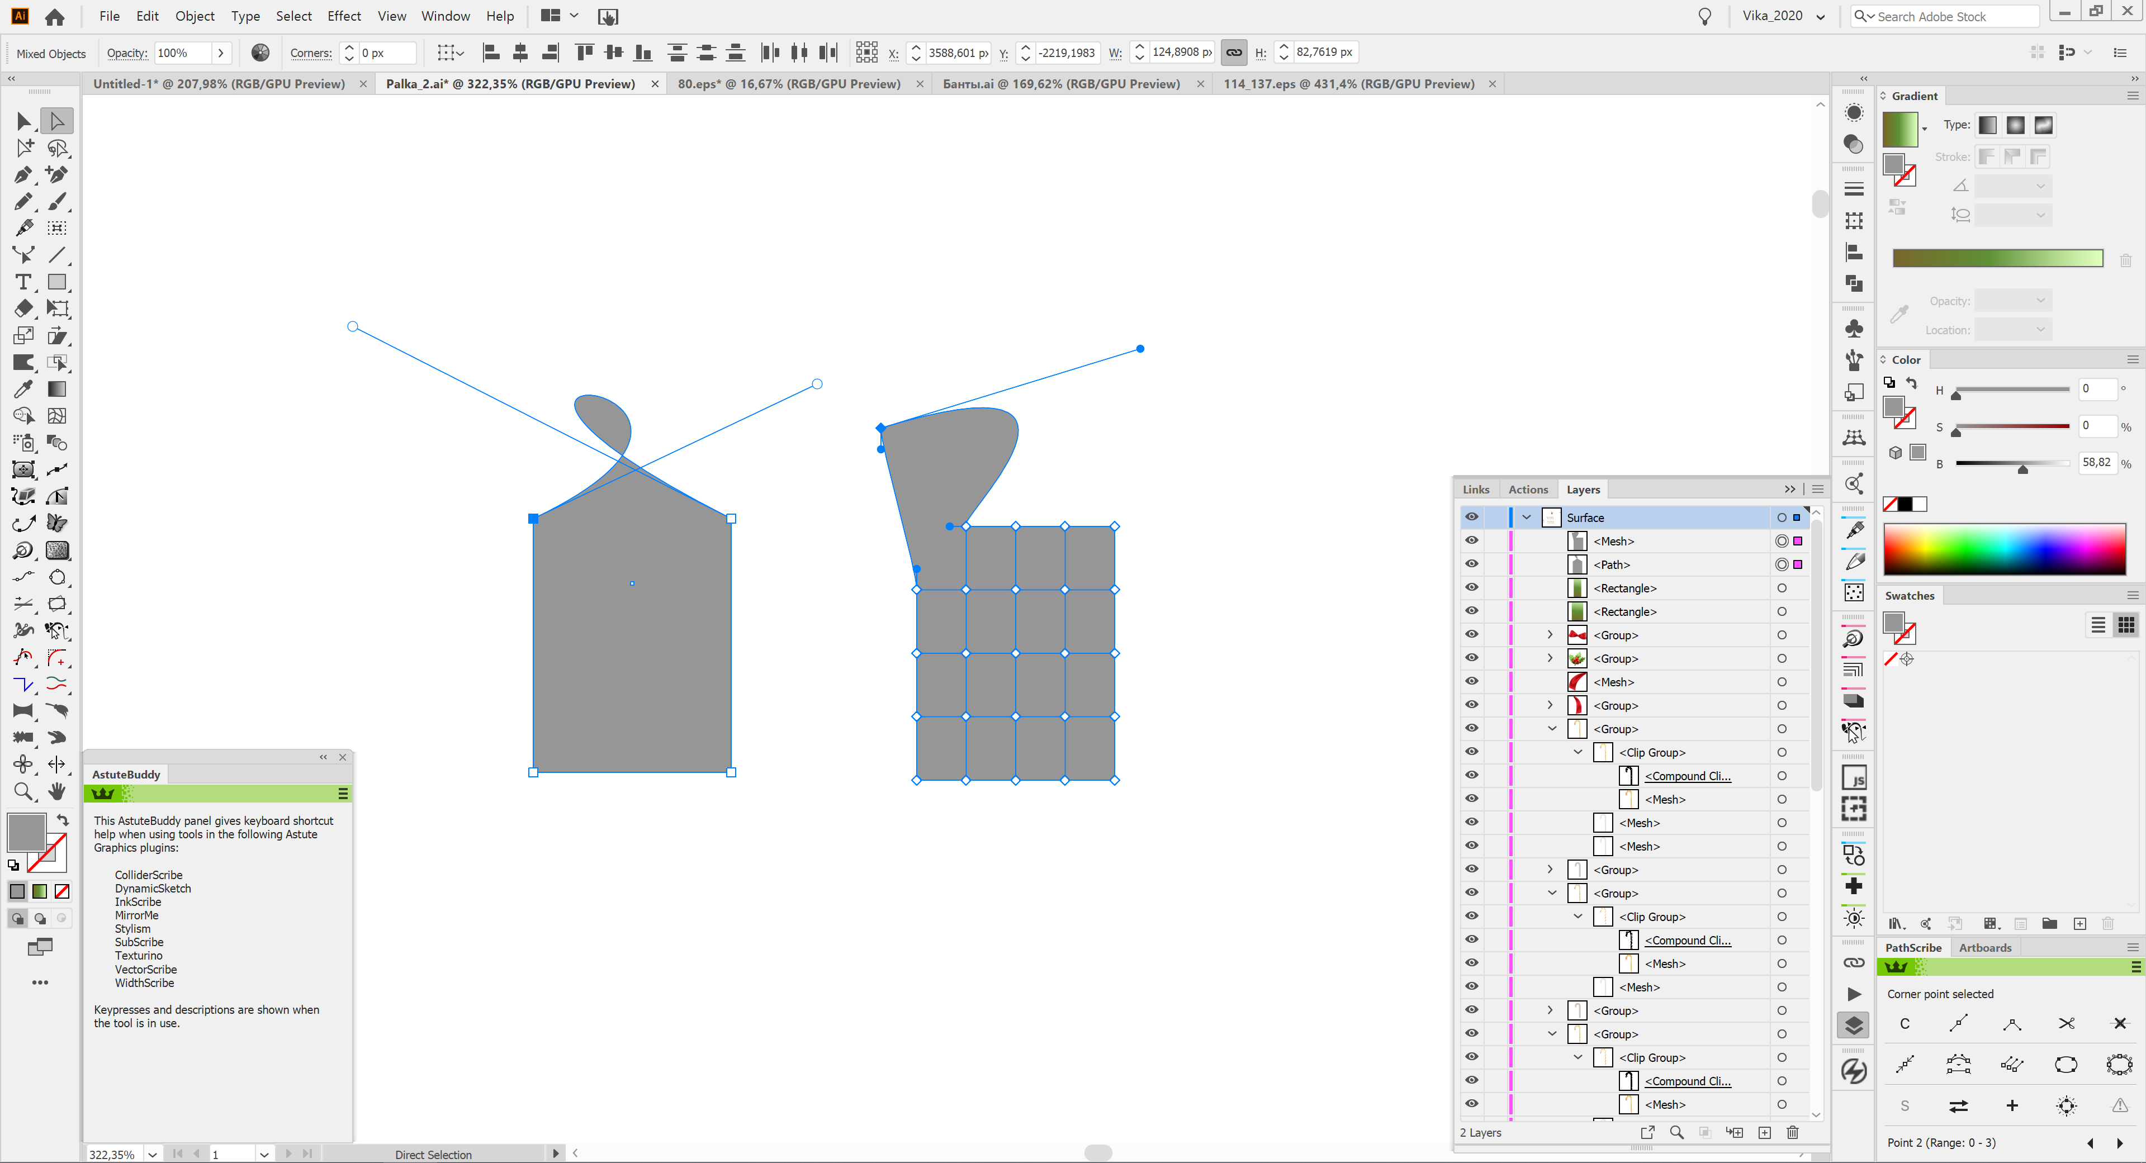
Task: Select the Zoom tool
Action: tap(23, 791)
